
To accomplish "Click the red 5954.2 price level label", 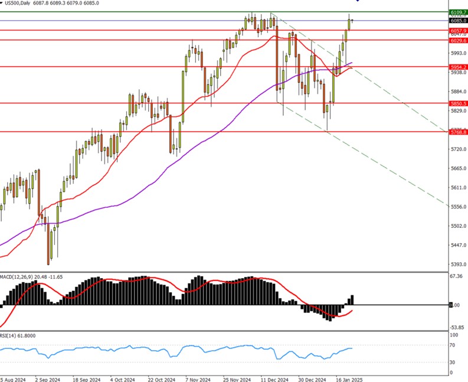I will click(x=458, y=67).
